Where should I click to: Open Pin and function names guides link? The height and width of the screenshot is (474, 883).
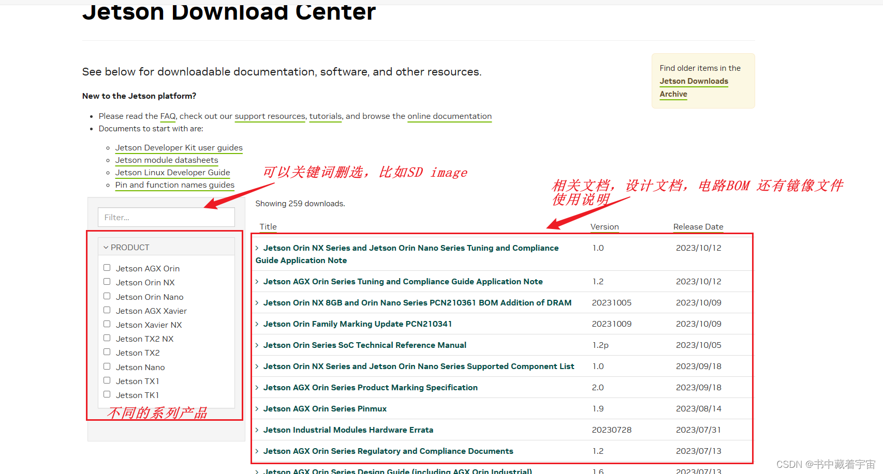point(174,185)
